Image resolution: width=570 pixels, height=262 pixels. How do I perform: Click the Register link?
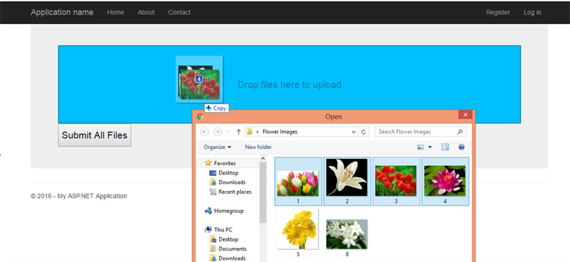pos(498,13)
